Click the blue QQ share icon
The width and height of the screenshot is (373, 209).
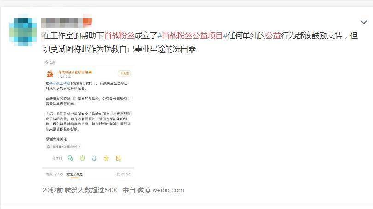(x=94, y=158)
